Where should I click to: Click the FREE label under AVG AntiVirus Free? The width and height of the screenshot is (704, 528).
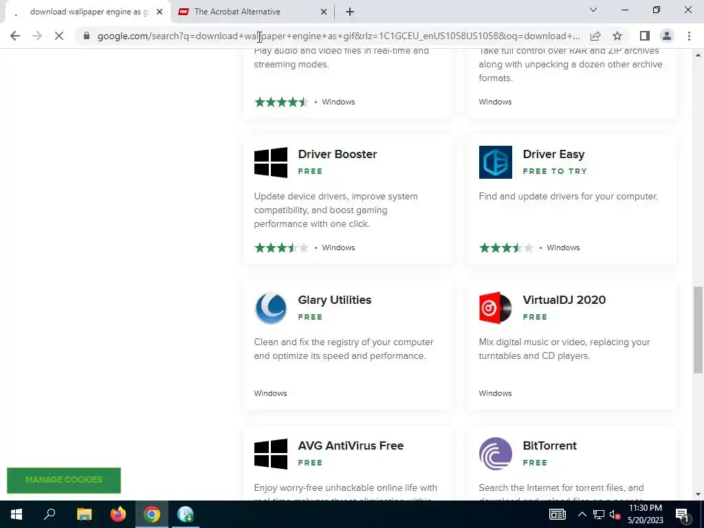310,463
